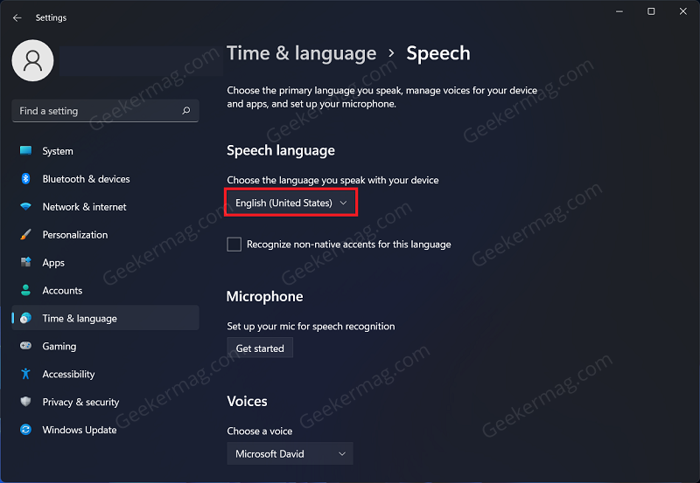Image resolution: width=700 pixels, height=483 pixels.
Task: Click the Settings window title text
Action: [51, 17]
